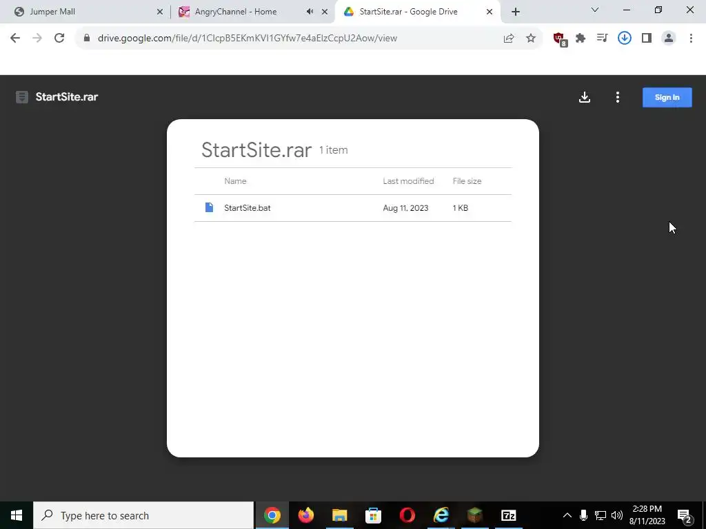Open Internet Explorer from the taskbar
Viewport: 706px width, 529px height.
pyautogui.click(x=441, y=515)
